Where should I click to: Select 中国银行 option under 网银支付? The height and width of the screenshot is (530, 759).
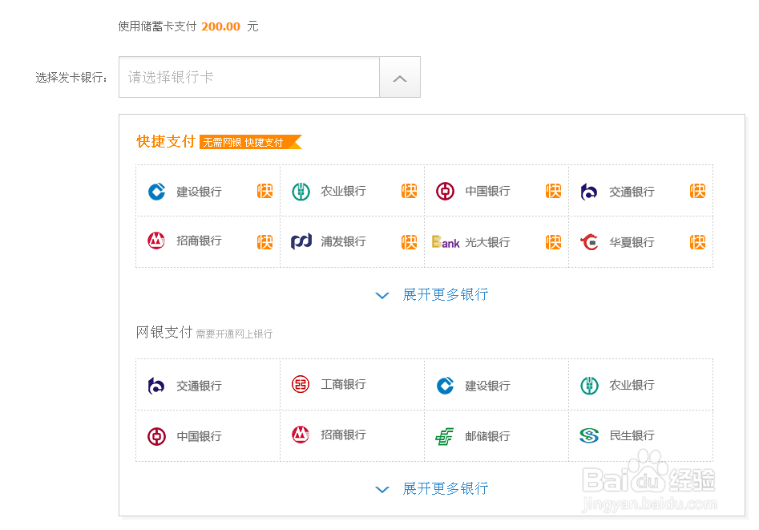[x=208, y=436]
